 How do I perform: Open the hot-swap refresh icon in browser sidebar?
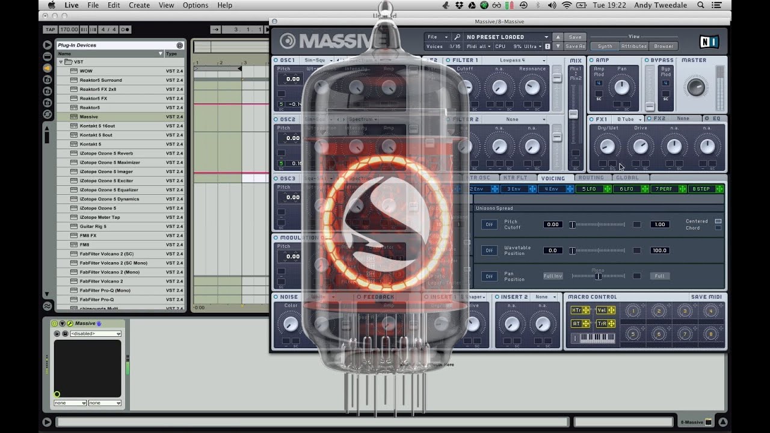click(x=47, y=114)
